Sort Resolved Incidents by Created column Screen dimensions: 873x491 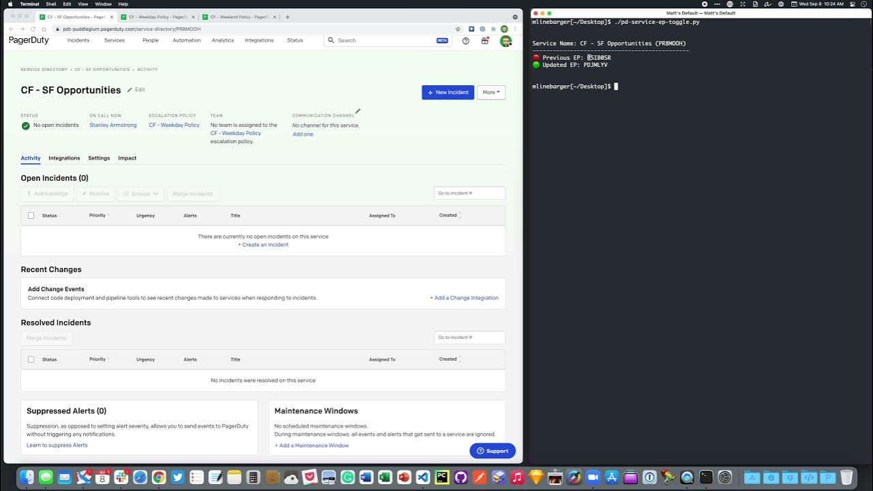450,359
